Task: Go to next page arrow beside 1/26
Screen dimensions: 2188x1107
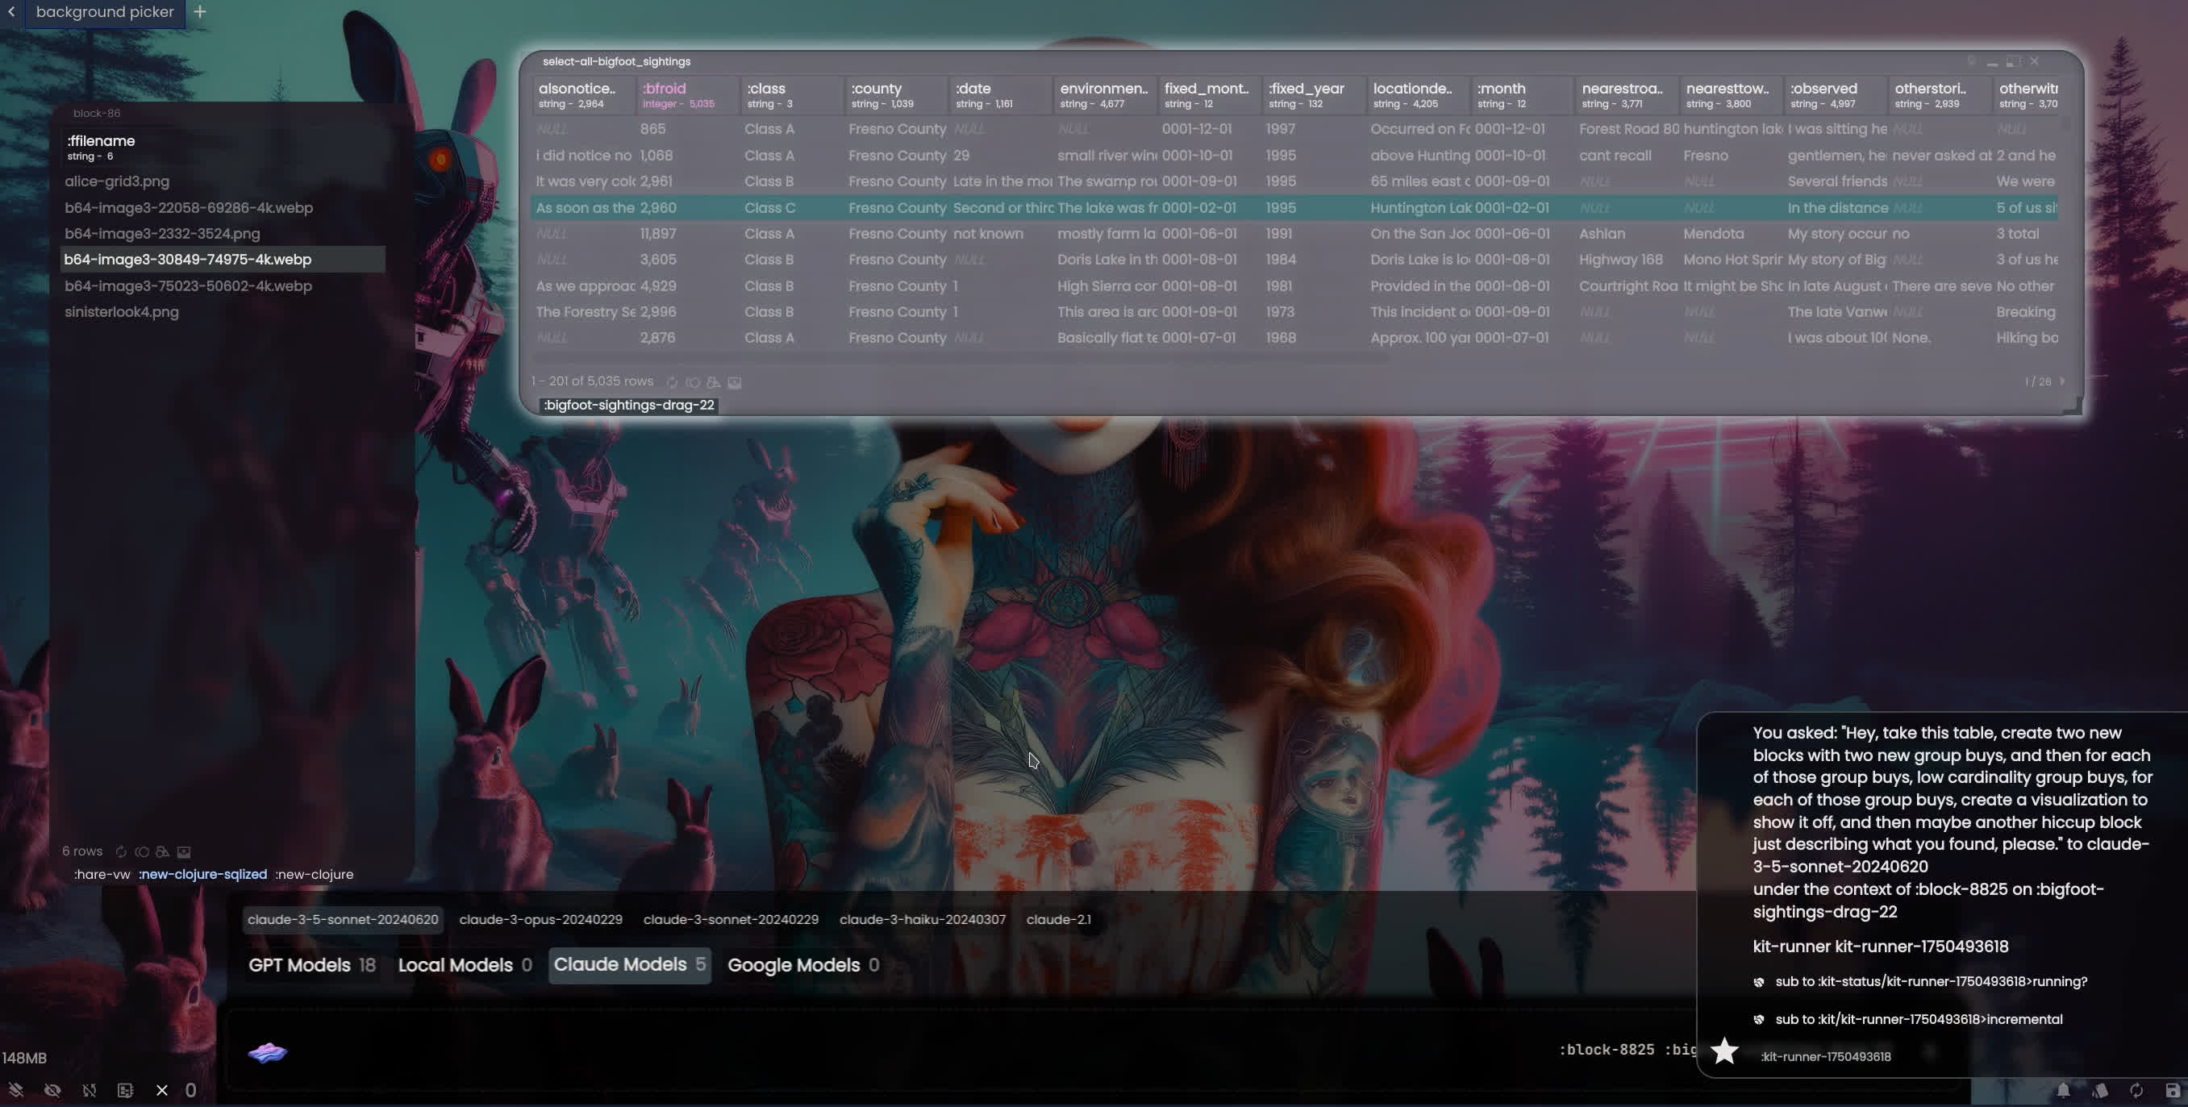Action: point(2061,381)
